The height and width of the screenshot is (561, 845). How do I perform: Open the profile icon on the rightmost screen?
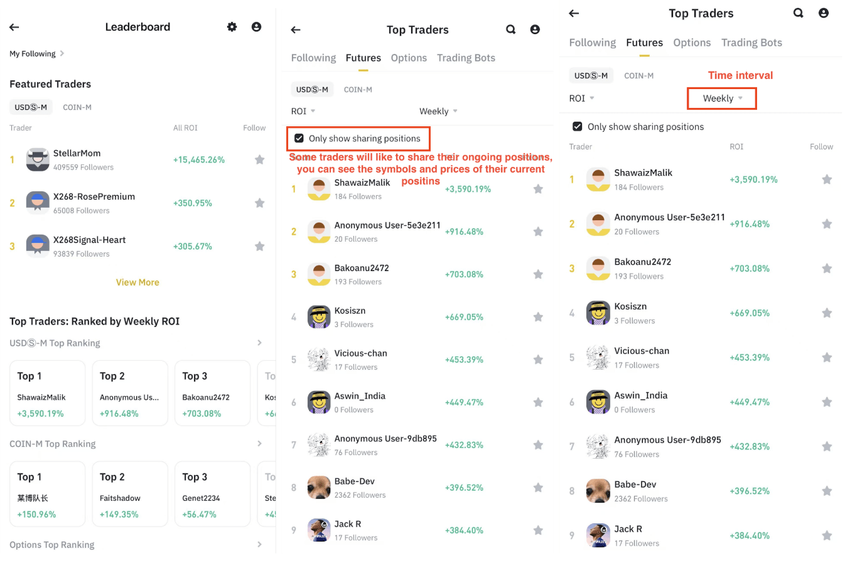click(824, 13)
